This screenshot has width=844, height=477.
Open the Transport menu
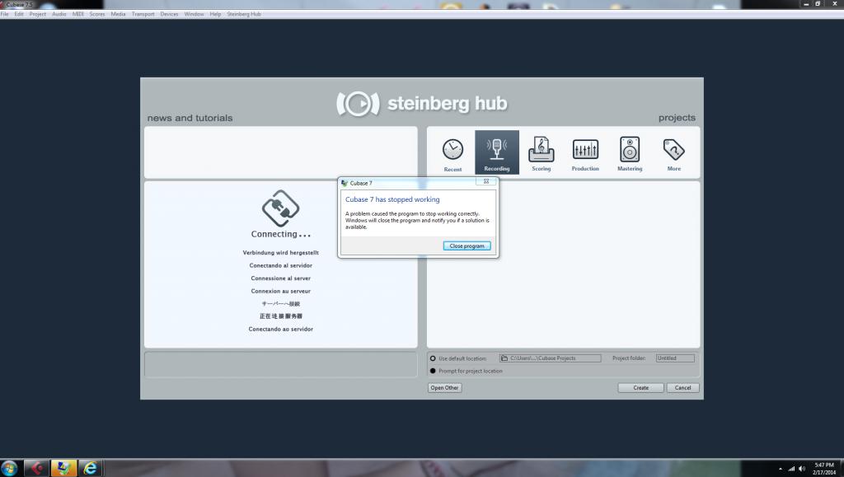click(x=143, y=14)
